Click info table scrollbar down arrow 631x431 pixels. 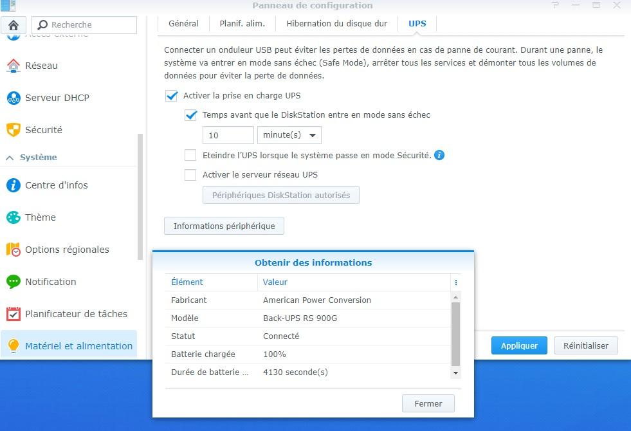point(455,373)
